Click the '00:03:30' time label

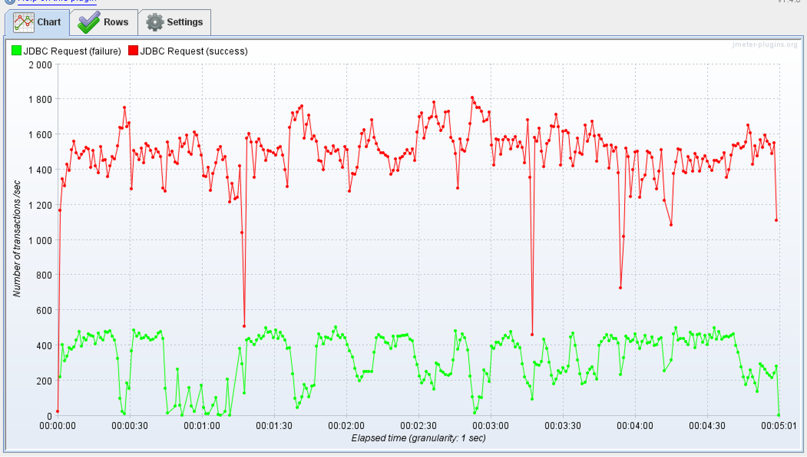tap(563, 426)
